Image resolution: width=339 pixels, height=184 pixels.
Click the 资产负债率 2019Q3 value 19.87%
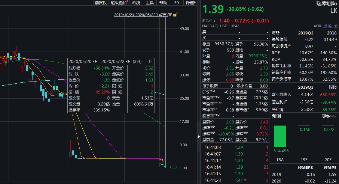(306, 79)
